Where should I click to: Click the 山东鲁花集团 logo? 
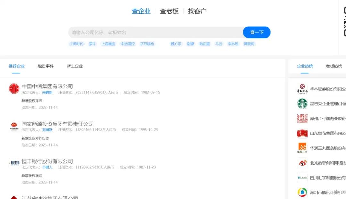click(x=302, y=133)
